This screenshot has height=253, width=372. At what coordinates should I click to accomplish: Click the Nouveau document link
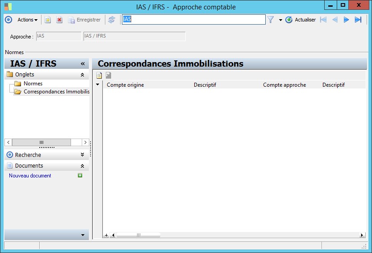tap(30, 176)
